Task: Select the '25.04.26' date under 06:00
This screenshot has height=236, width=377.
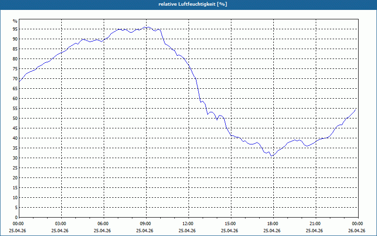Action: click(102, 231)
